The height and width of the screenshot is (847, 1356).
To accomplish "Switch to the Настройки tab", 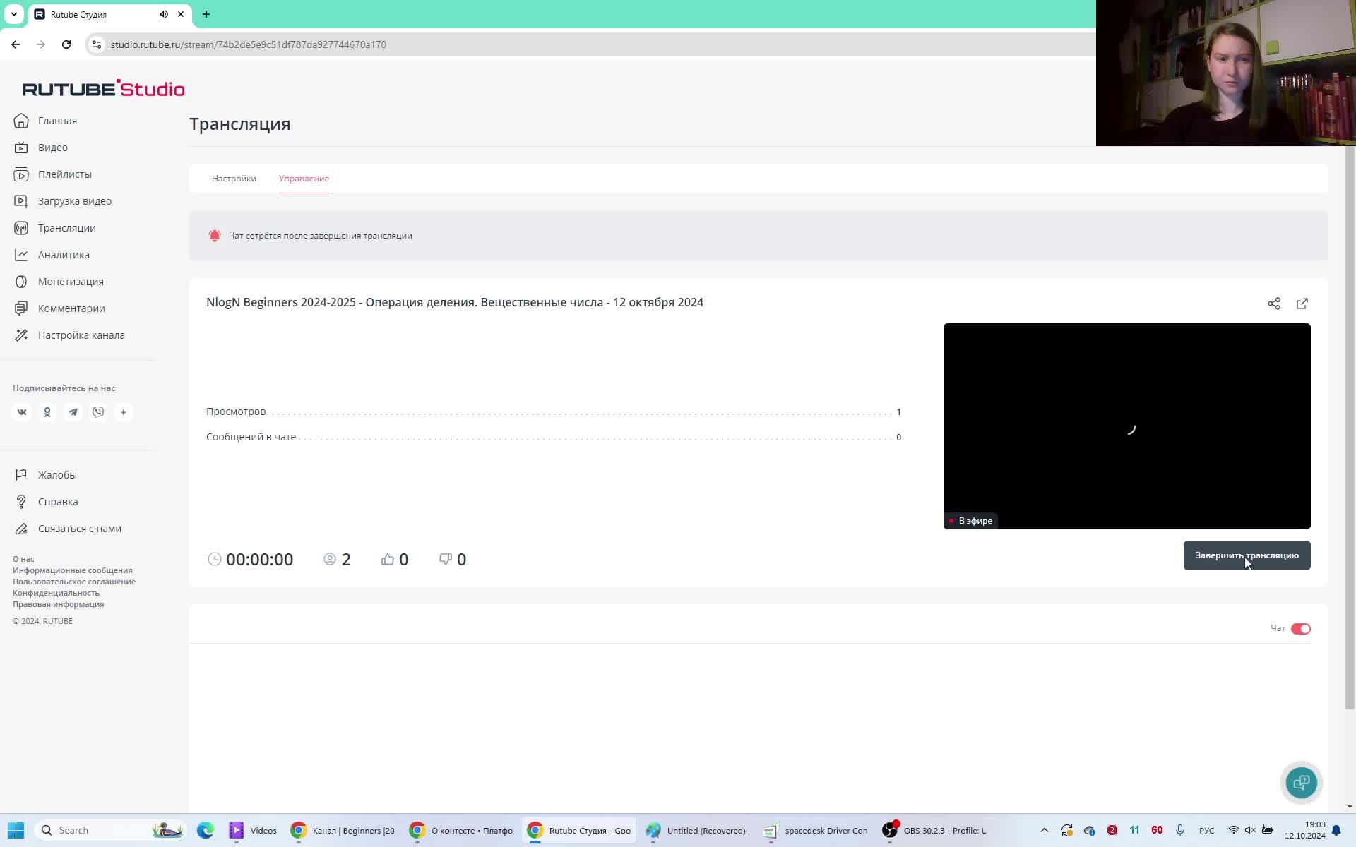I will [x=234, y=179].
